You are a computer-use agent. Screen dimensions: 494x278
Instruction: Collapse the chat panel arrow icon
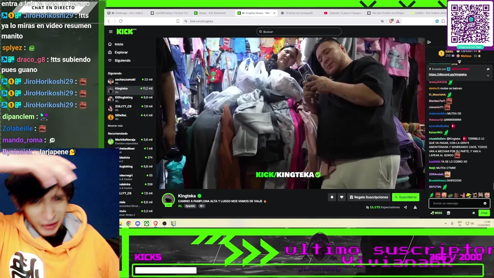click(429, 42)
